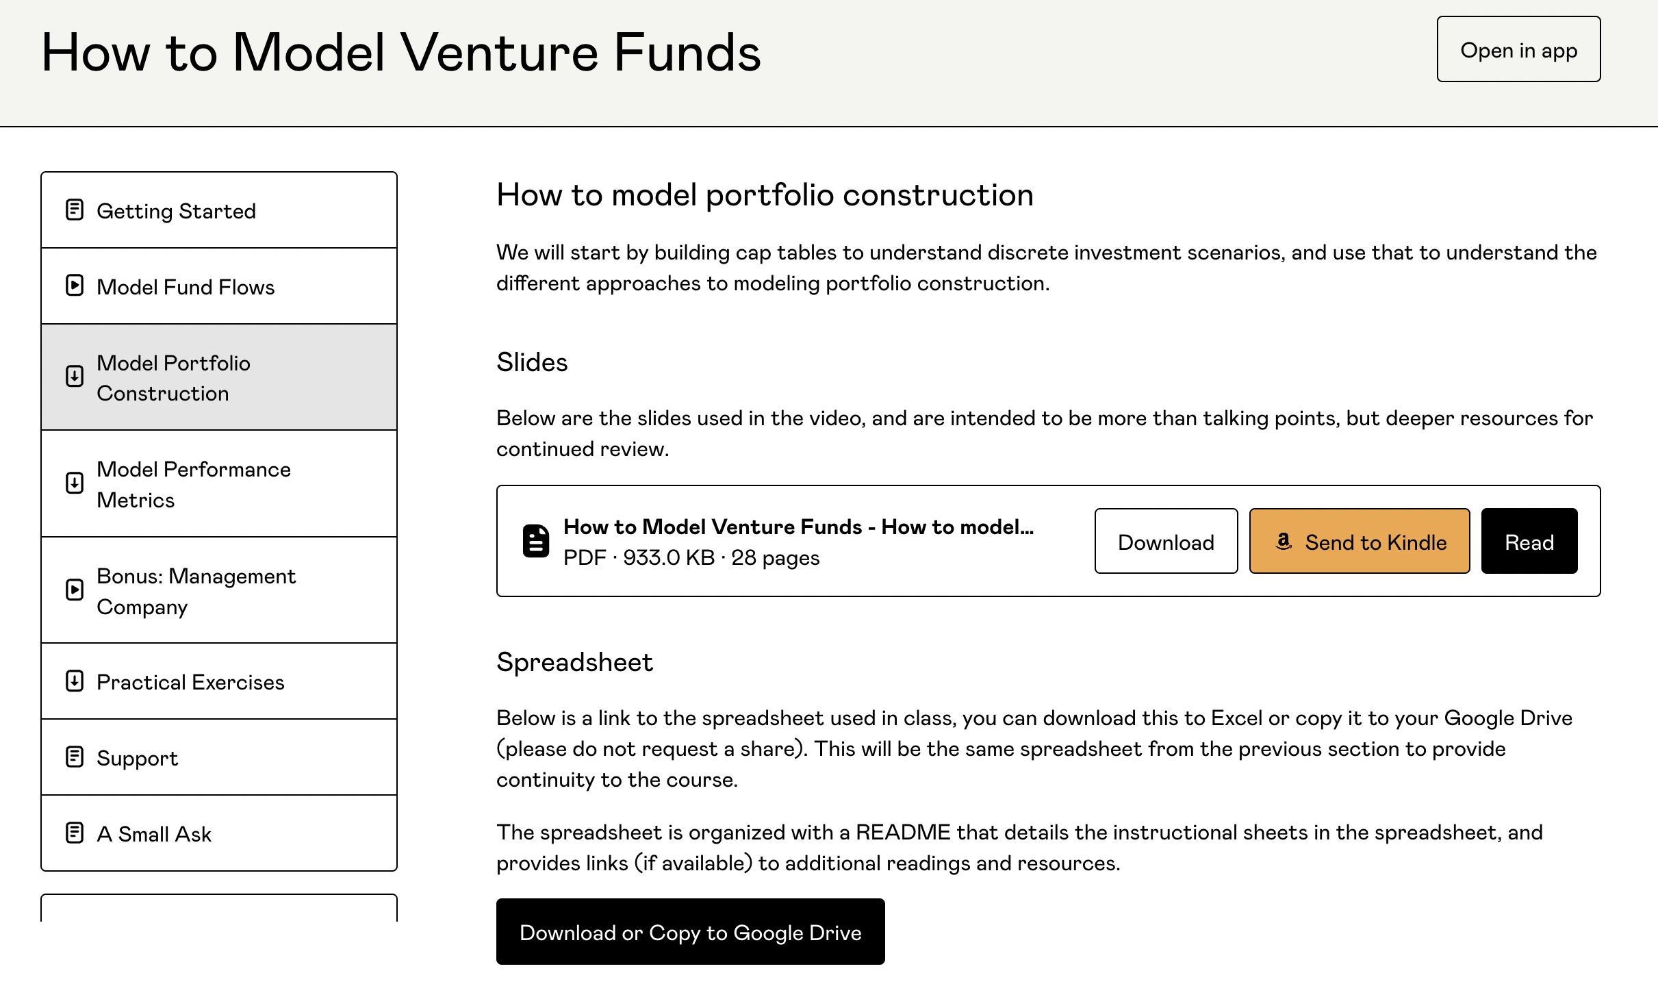The image size is (1658, 986).
Task: Click the Getting Started menu item
Action: pyautogui.click(x=218, y=210)
